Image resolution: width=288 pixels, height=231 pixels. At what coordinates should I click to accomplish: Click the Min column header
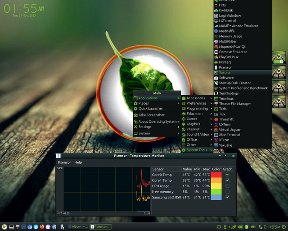197,169
